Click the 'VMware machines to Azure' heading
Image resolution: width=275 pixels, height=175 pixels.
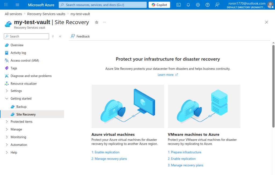(x=193, y=134)
